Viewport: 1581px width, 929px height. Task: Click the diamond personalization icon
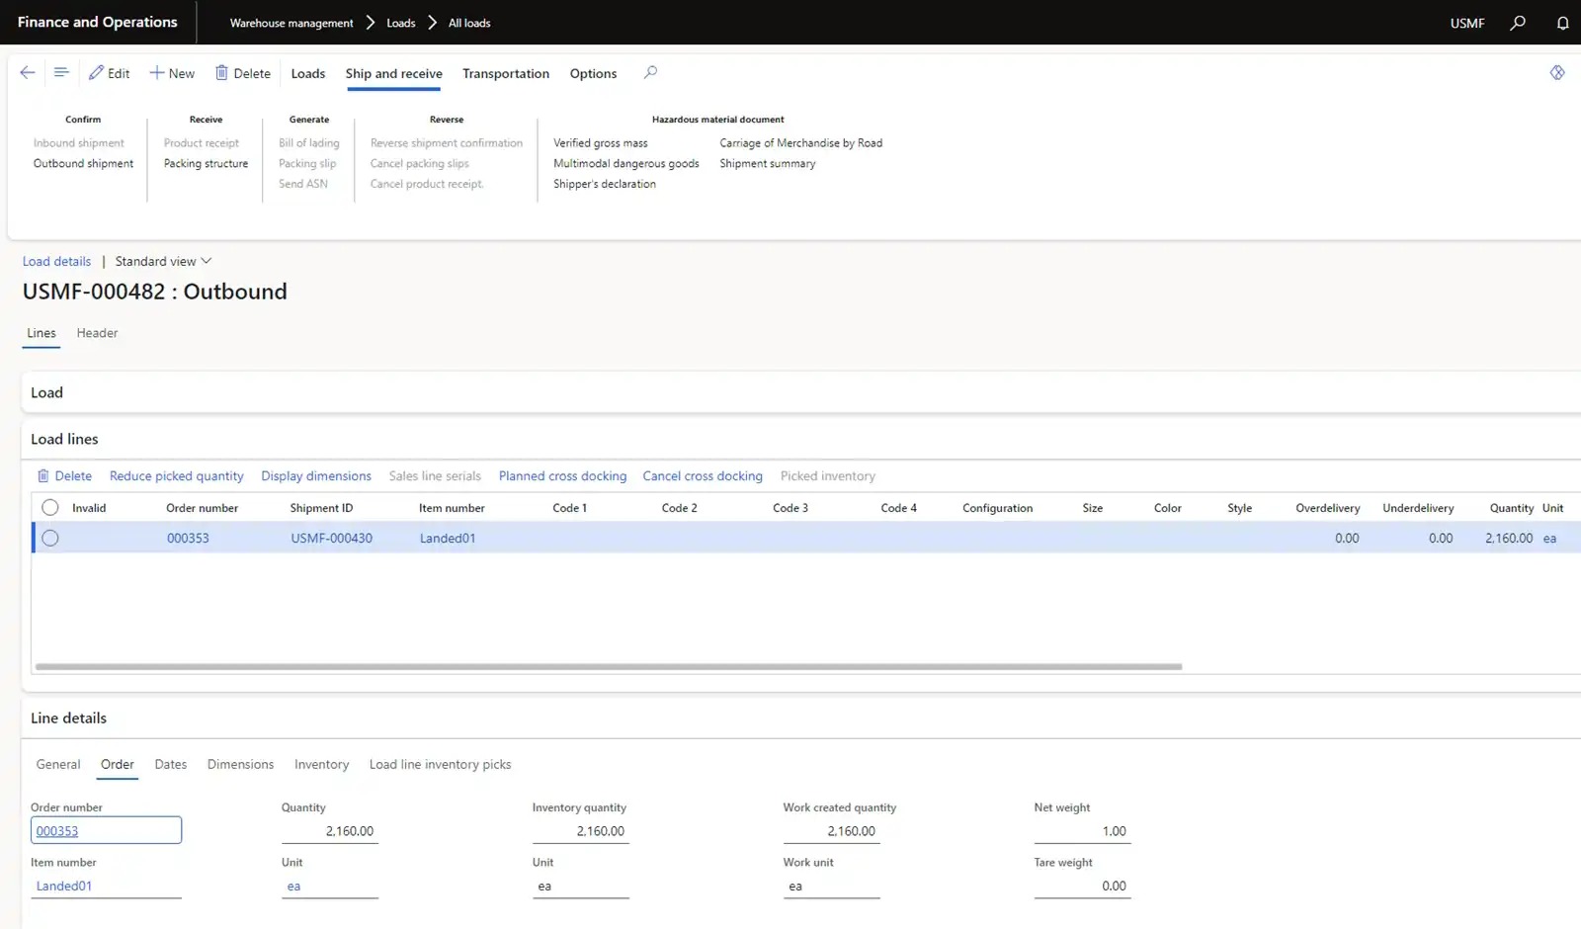click(1557, 72)
